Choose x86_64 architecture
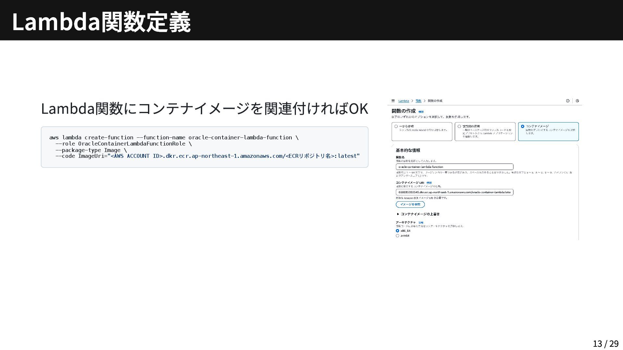 pos(397,231)
